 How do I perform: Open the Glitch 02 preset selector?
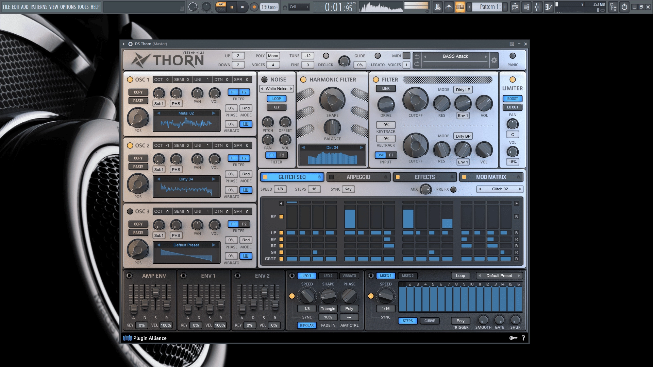tap(500, 189)
